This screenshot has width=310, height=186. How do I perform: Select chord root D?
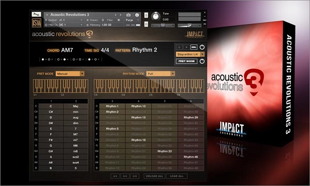(51, 117)
